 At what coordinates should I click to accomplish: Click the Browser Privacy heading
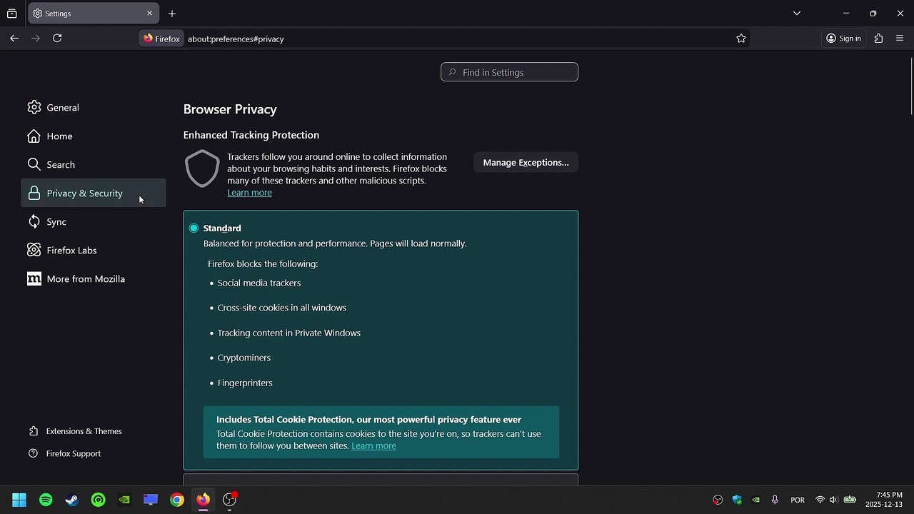point(230,109)
